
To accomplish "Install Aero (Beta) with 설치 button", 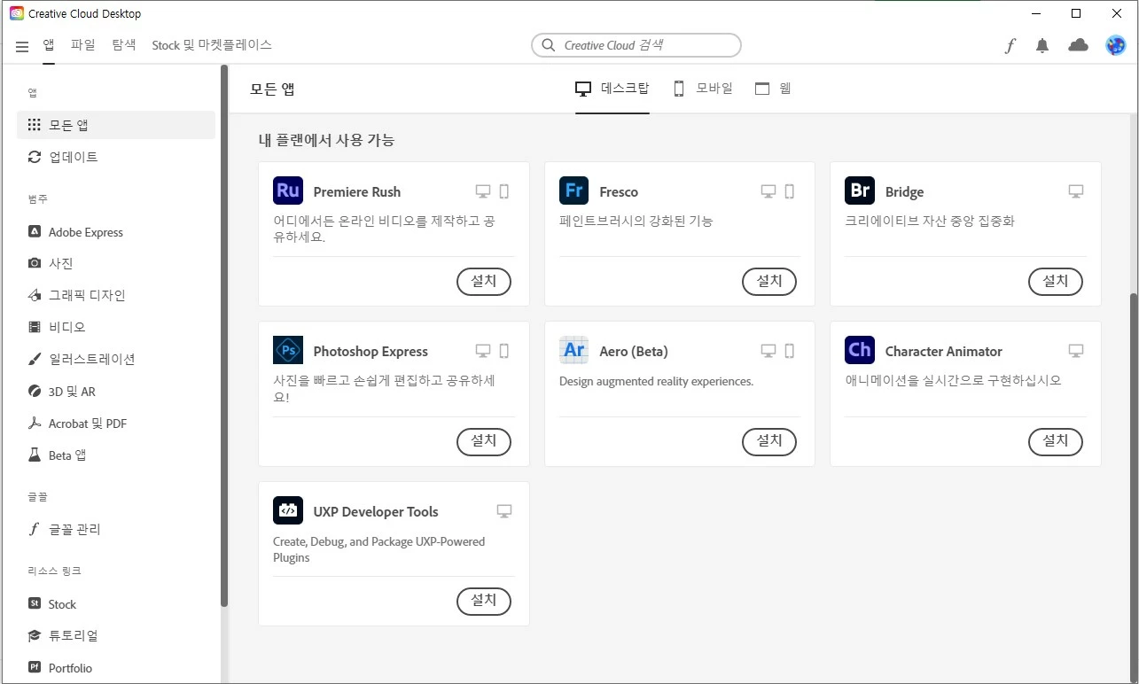I will pyautogui.click(x=769, y=441).
